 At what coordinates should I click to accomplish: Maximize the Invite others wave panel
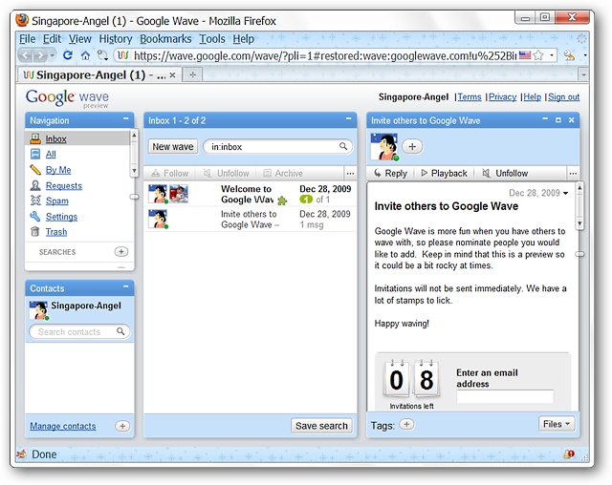(558, 120)
